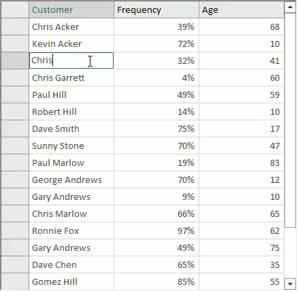298x291 pixels.
Task: Click the scrollbar up arrow
Action: tap(290, 7)
